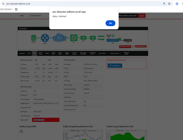The width and height of the screenshot is (183, 140).
Task: Click the small pink icon beside ACS ONT Connectivity
Action: coord(133,47)
